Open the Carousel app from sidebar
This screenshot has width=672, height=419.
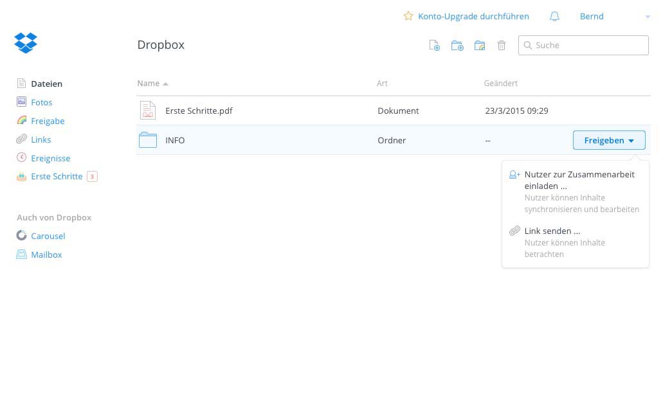tap(48, 236)
